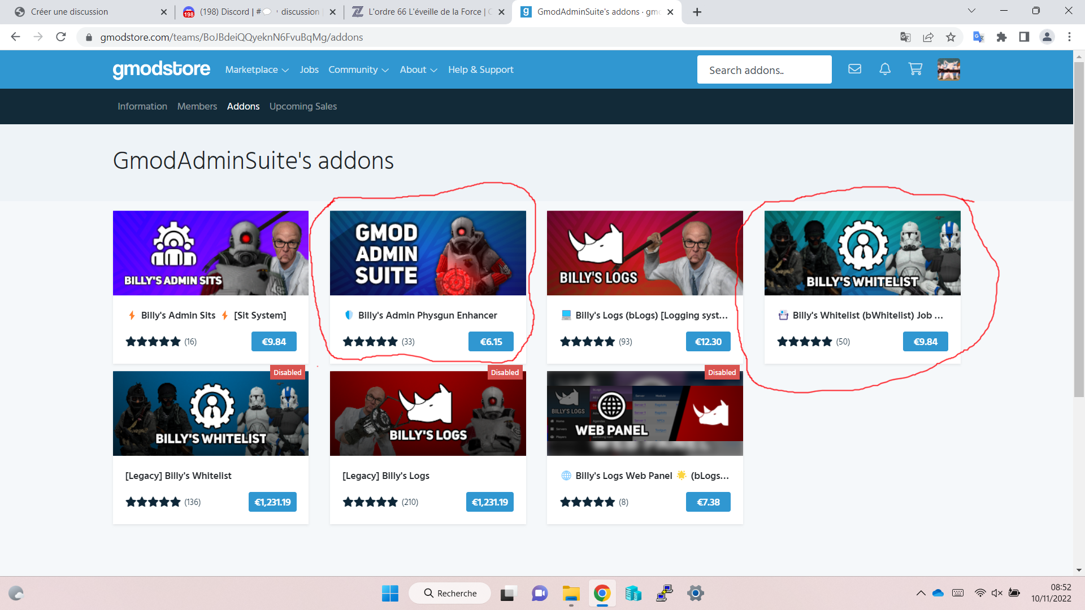Open Teams chat icon in taskbar
This screenshot has width=1085, height=610.
[540, 593]
